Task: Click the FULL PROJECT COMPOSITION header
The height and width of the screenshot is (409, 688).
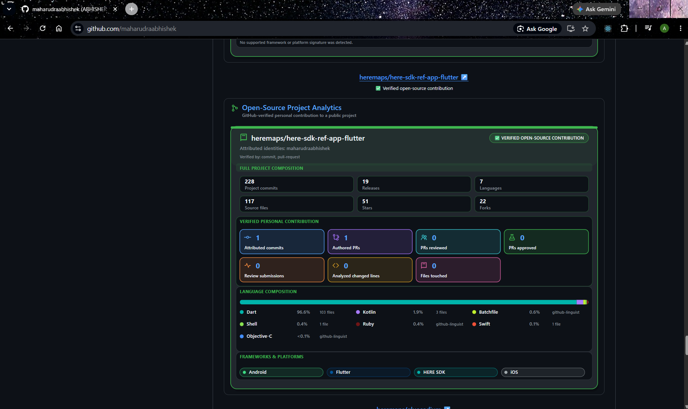Action: point(271,168)
